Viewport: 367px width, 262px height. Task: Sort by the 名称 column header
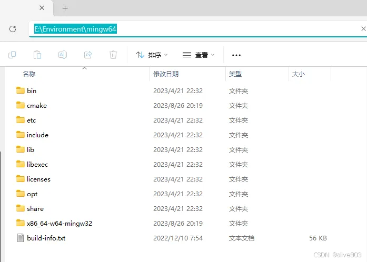29,74
